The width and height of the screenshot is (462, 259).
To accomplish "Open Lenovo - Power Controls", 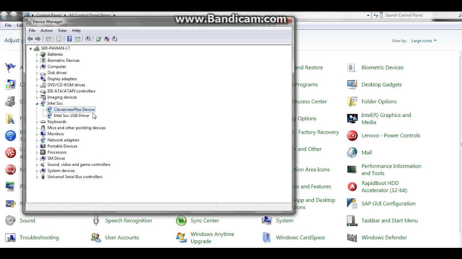I will pyautogui.click(x=391, y=136).
